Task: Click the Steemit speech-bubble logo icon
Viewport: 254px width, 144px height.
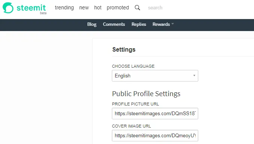Action: 8,7
